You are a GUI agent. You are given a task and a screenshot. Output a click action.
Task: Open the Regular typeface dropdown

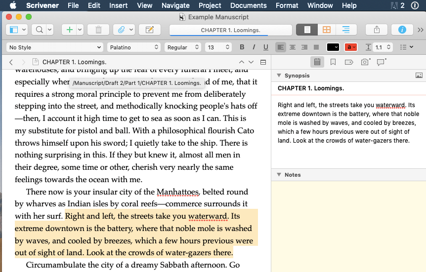[183, 47]
